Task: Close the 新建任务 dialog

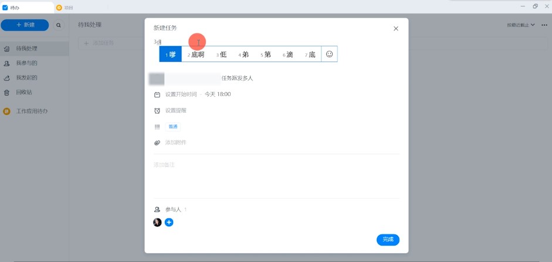Action: pyautogui.click(x=396, y=29)
